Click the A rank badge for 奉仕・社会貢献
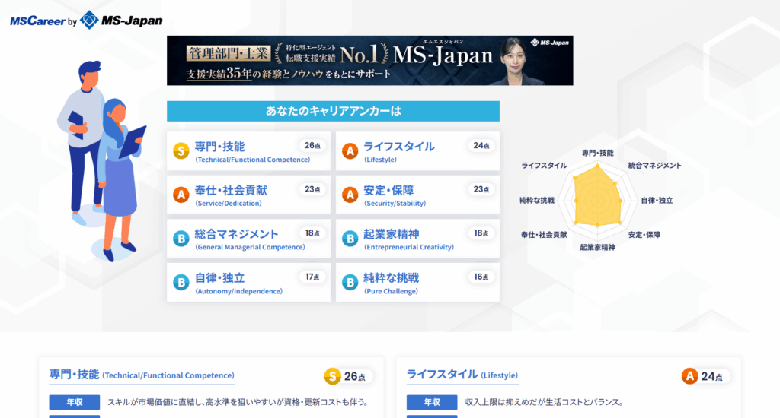Image resolution: width=780 pixels, height=418 pixels. (x=181, y=195)
